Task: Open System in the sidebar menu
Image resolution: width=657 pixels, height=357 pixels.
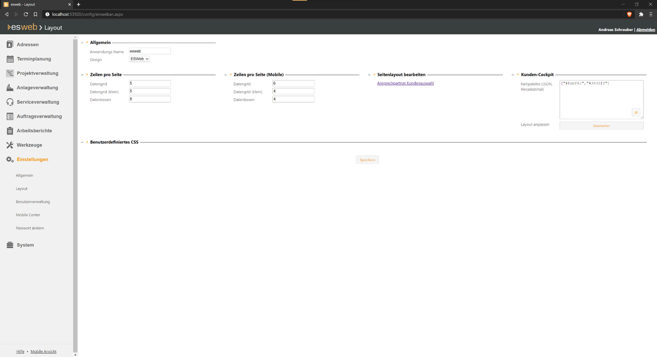Action: (x=25, y=245)
